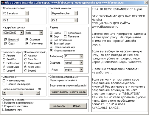
Task: Click the '3. Запустите игру' instruction text
Action: [x=12, y=110]
